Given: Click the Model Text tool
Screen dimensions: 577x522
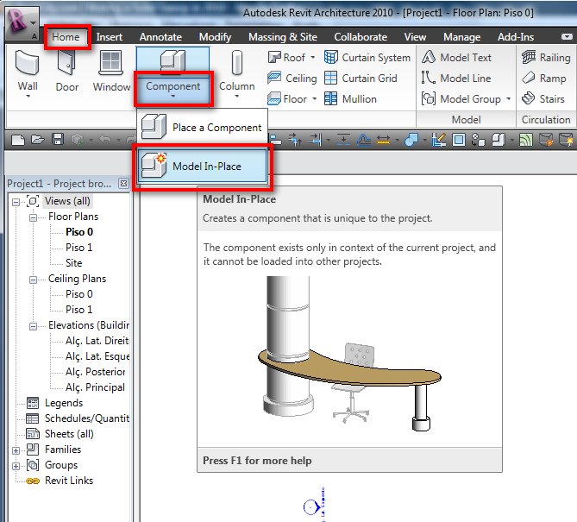Looking at the screenshot, I should tap(456, 58).
